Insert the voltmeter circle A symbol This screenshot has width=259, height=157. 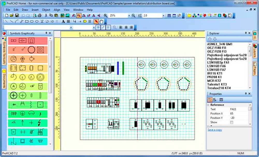tap(13, 86)
